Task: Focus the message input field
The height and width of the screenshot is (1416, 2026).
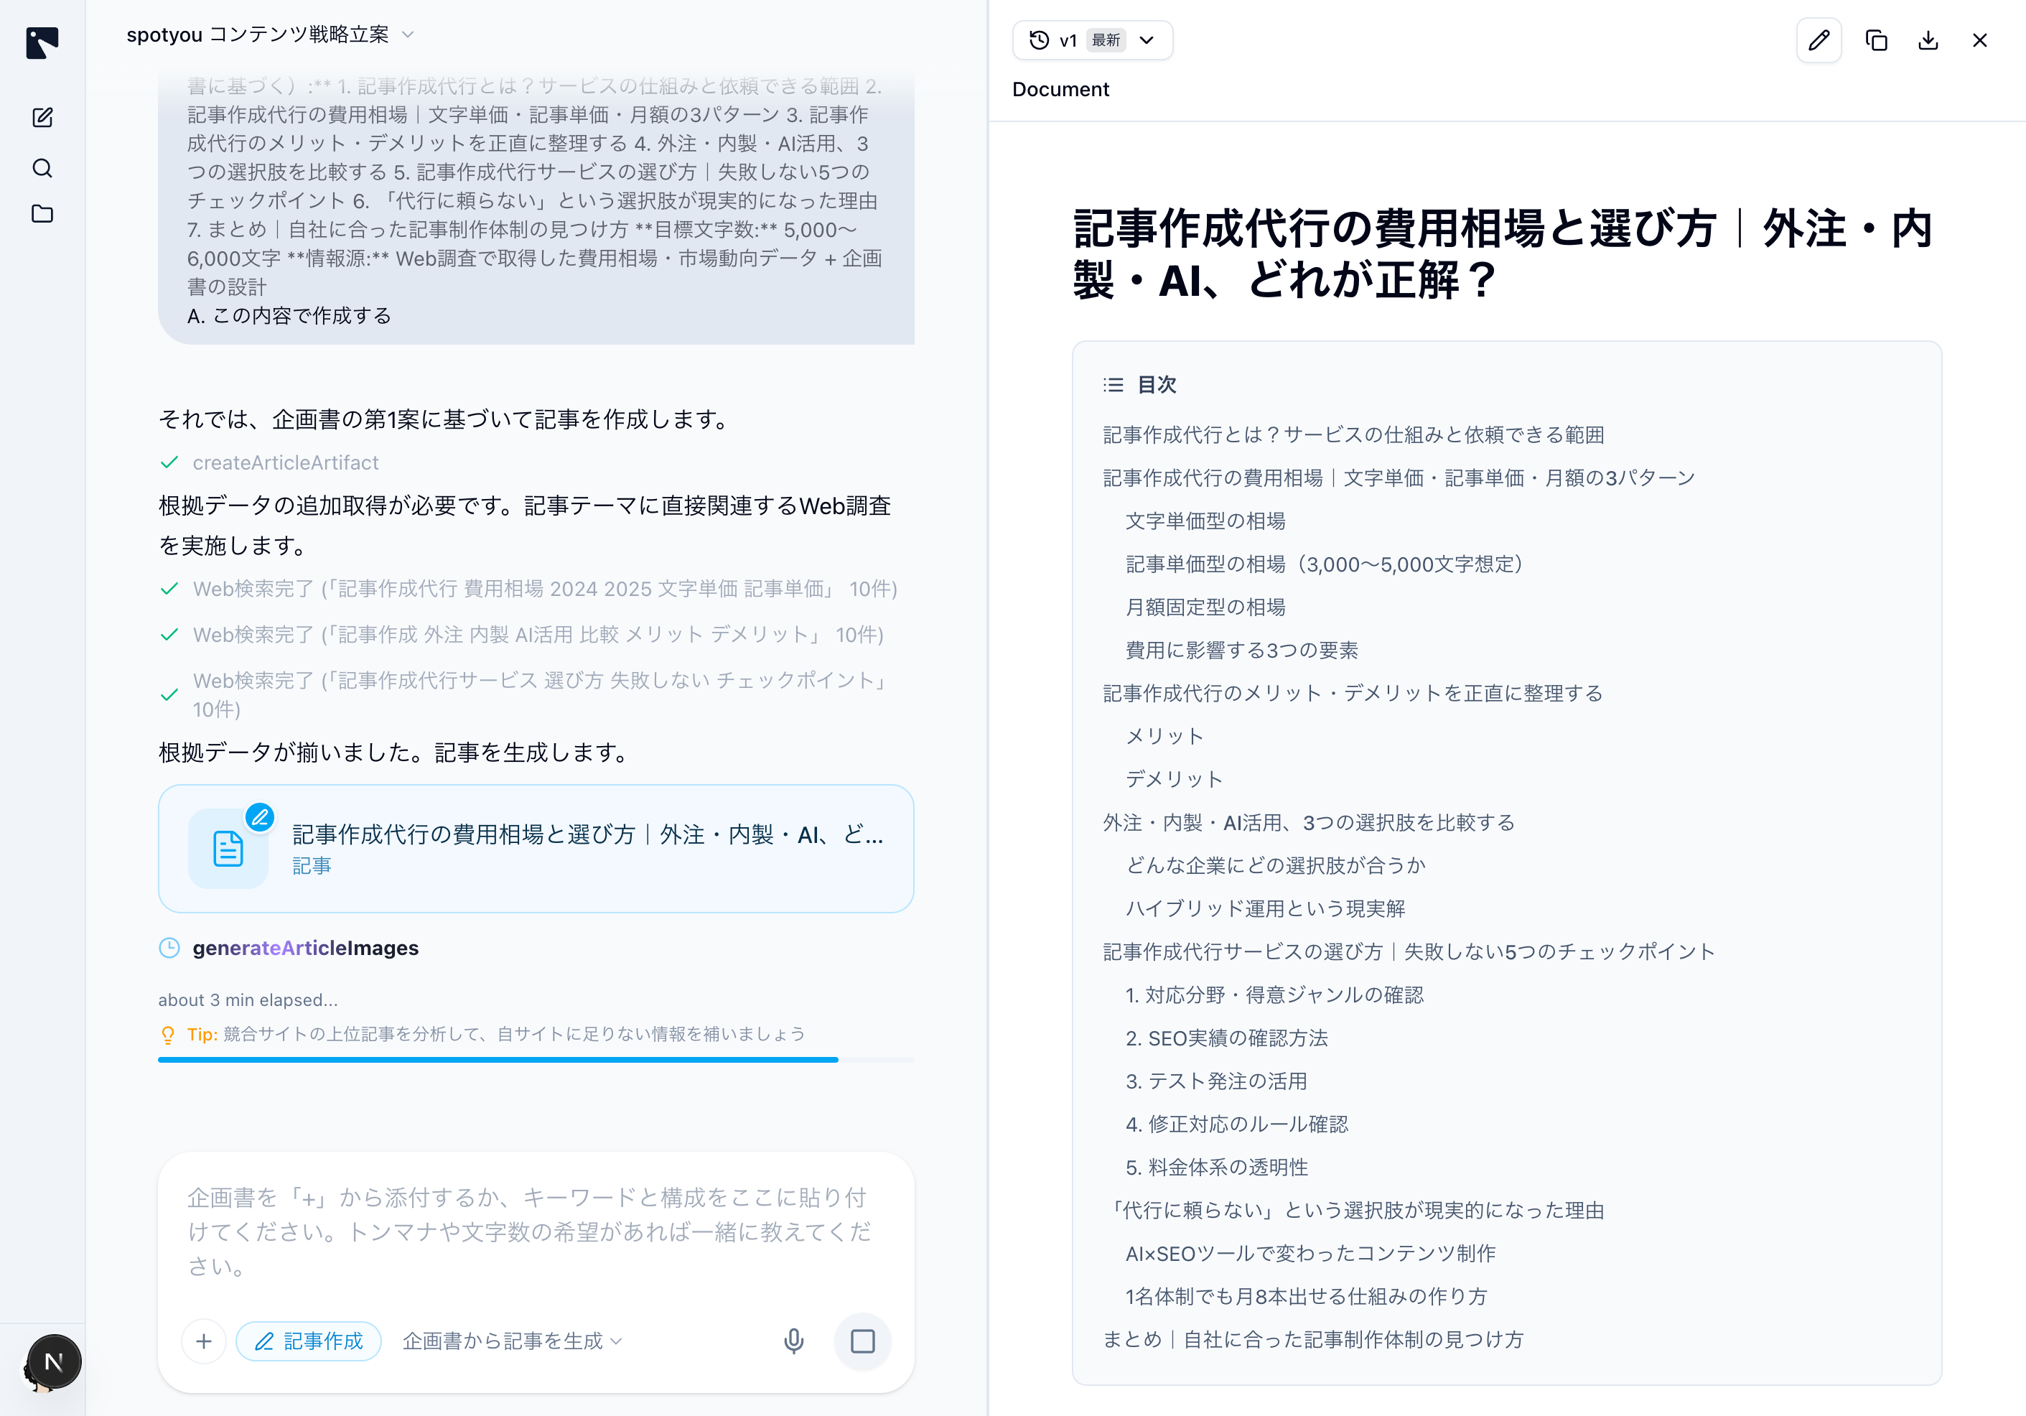Action: (x=536, y=1231)
